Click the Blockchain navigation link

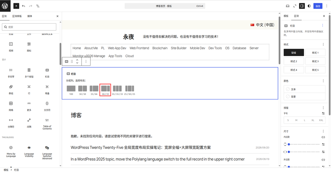160,48
